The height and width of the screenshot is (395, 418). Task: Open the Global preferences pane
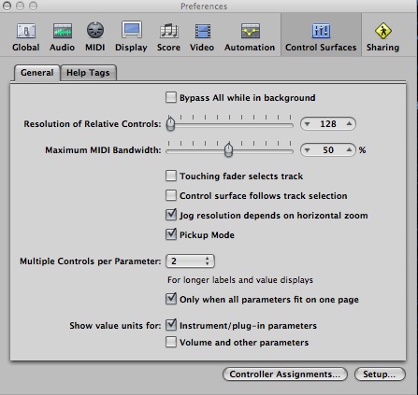tap(26, 37)
